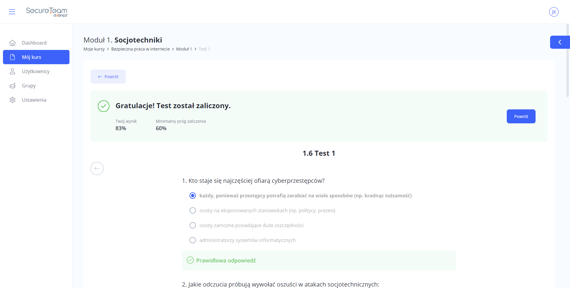Click the Ustawienia gear icon
570x288 pixels.
[12, 100]
